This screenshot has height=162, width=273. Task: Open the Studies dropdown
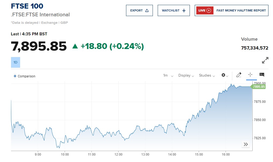tap(207, 76)
